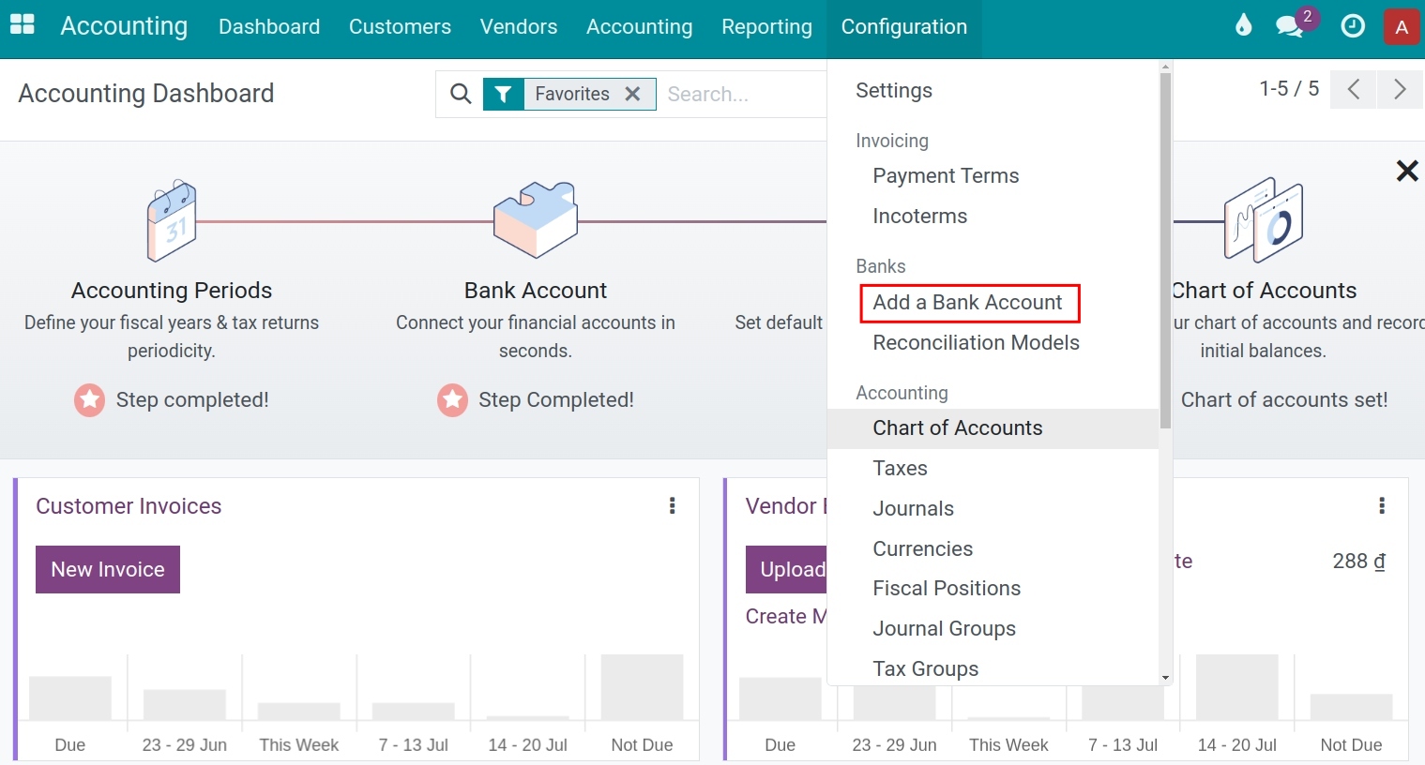The height and width of the screenshot is (765, 1425).
Task: Go to previous page arrow
Action: point(1354,89)
